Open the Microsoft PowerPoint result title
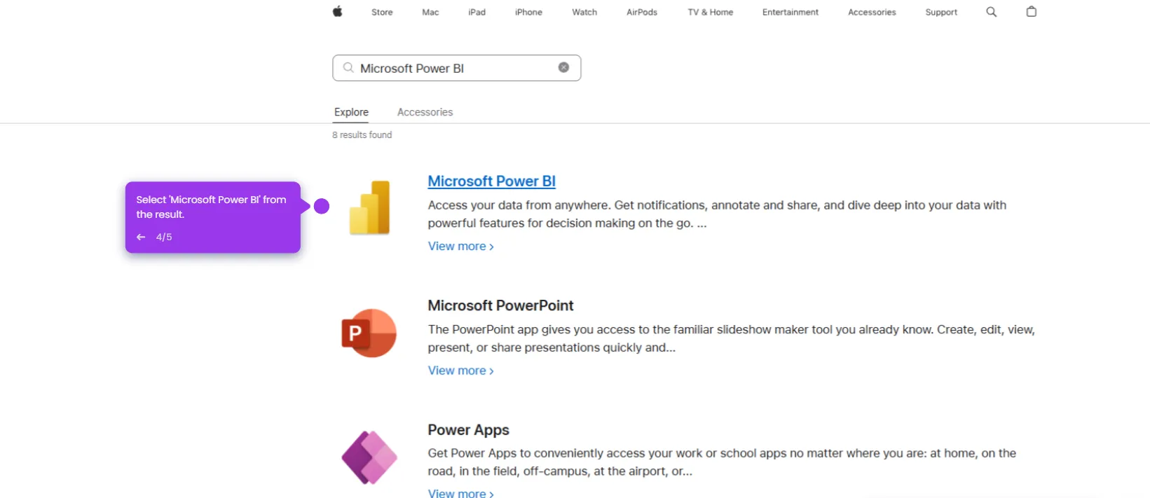The height and width of the screenshot is (498, 1150). pos(500,305)
